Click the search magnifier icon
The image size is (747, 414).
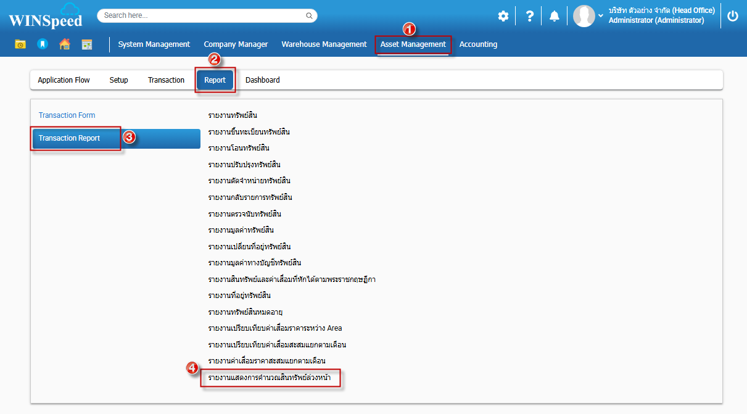(309, 15)
